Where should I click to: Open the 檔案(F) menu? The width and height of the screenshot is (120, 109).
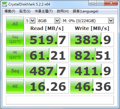(x=10, y=11)
